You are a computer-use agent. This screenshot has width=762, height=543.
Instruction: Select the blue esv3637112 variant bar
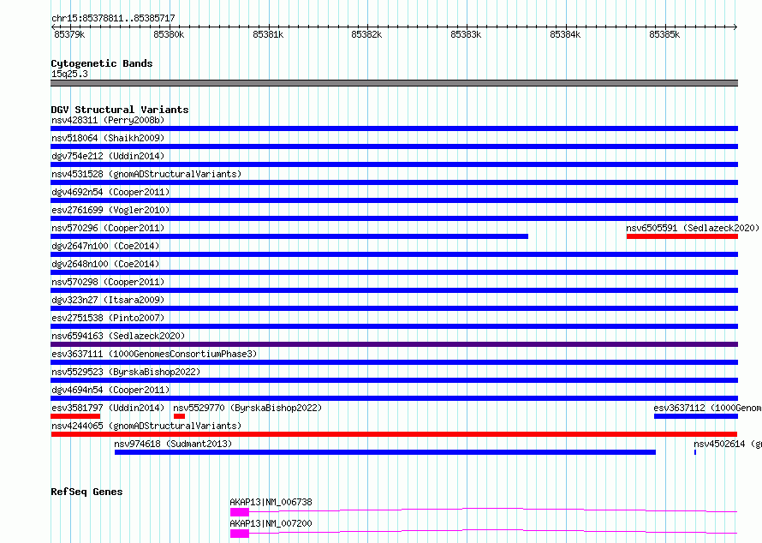[696, 416]
